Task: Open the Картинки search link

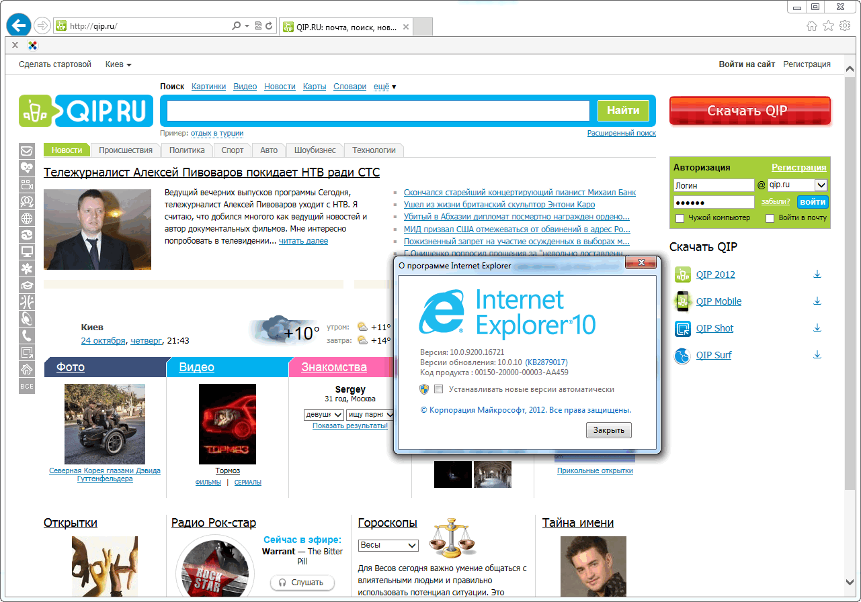Action: click(208, 87)
